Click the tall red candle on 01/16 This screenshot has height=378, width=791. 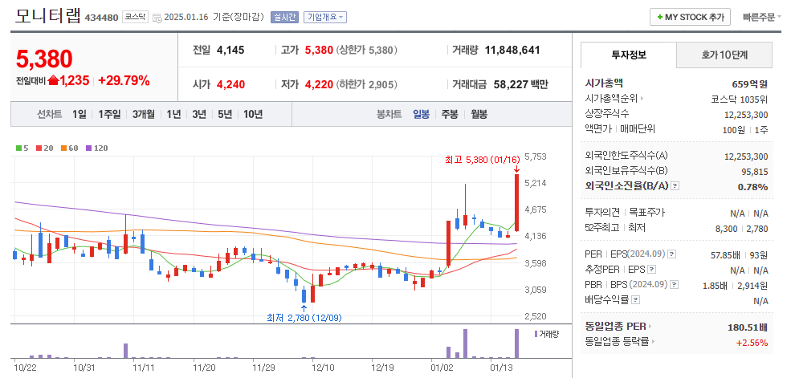coord(516,203)
